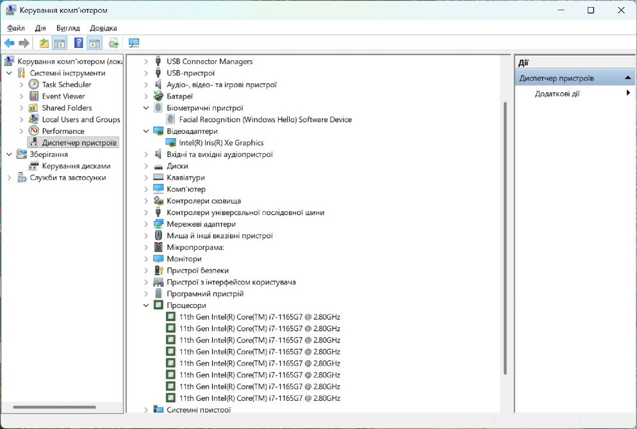The image size is (637, 429).
Task: Open Додаткові дії in actions pane
Action: click(558, 93)
